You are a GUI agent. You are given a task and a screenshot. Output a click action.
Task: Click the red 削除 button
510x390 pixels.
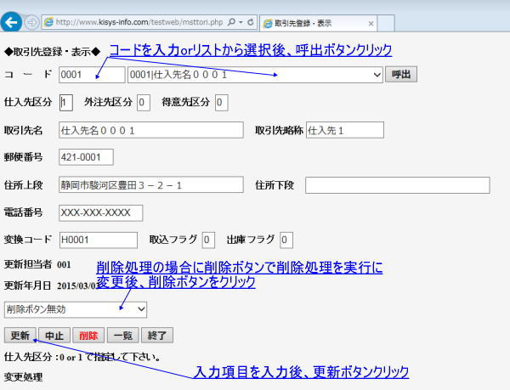click(88, 335)
